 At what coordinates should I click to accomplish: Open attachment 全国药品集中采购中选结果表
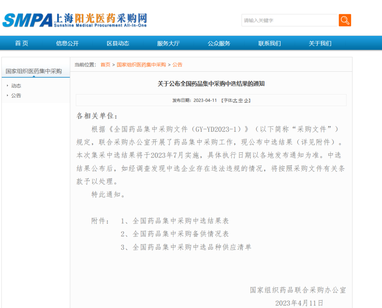coord(181,221)
